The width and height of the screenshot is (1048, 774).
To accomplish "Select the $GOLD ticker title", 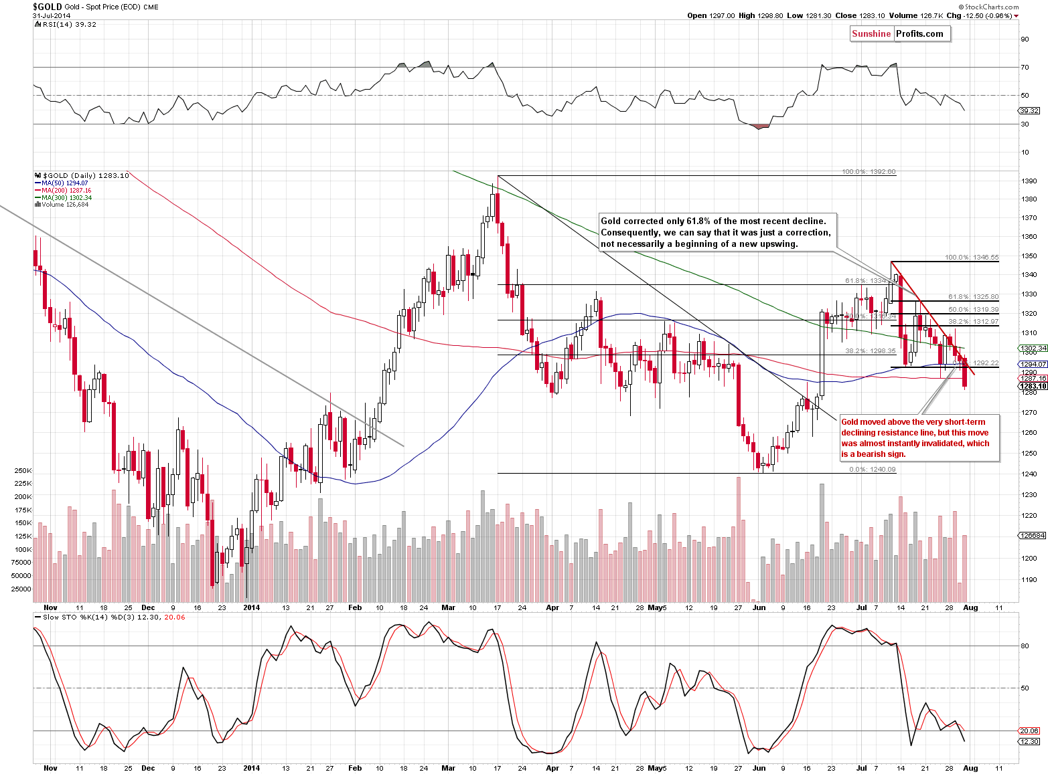I will [47, 7].
